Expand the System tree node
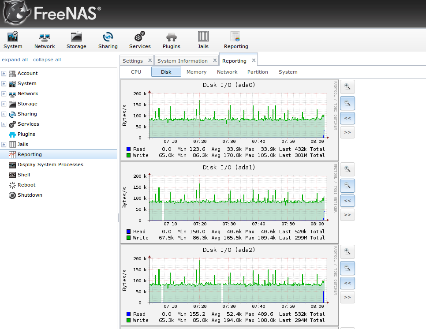 [4, 84]
